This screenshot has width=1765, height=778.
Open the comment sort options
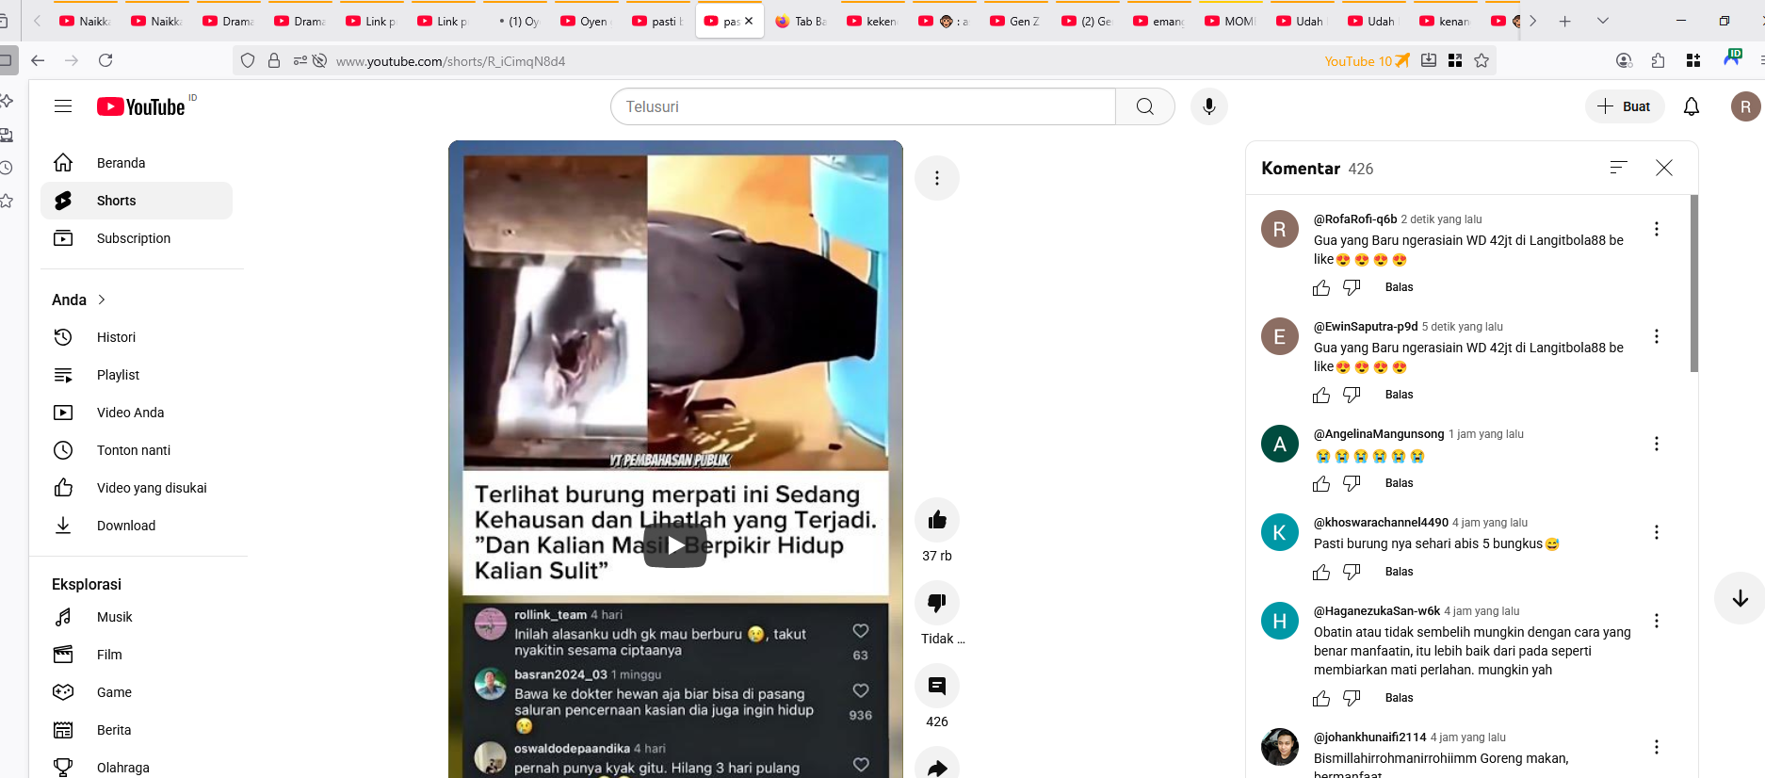tap(1618, 168)
